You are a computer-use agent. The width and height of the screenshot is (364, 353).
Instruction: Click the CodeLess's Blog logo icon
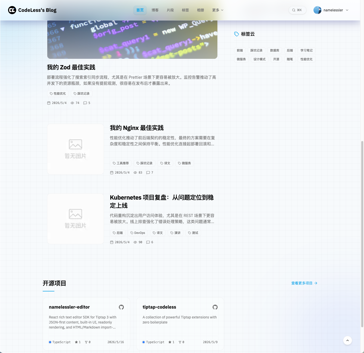coord(12,10)
